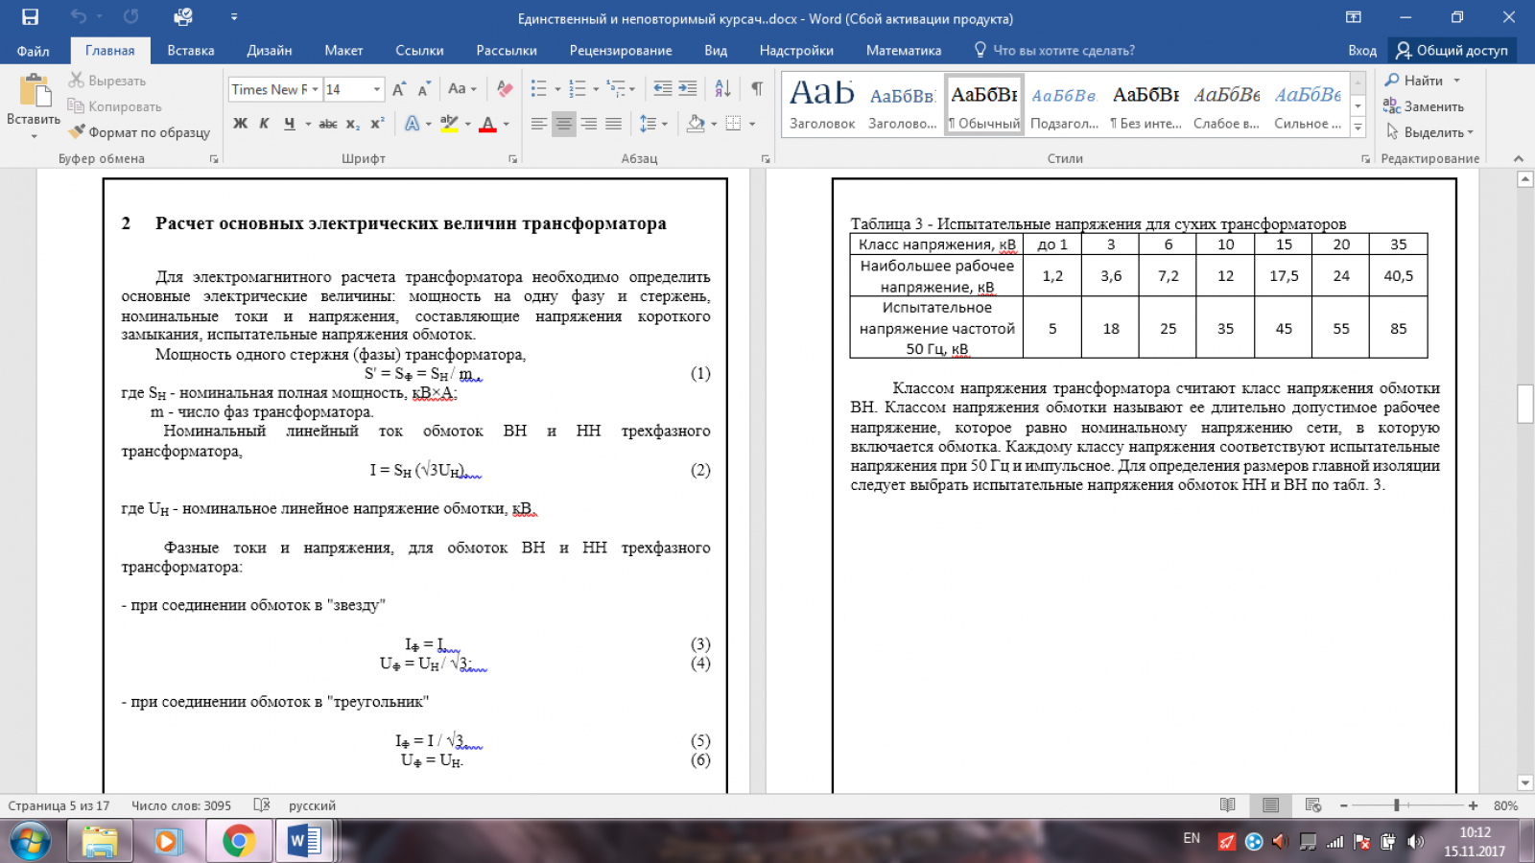This screenshot has height=863, width=1535.
Task: Click the borders icon
Action: click(733, 124)
